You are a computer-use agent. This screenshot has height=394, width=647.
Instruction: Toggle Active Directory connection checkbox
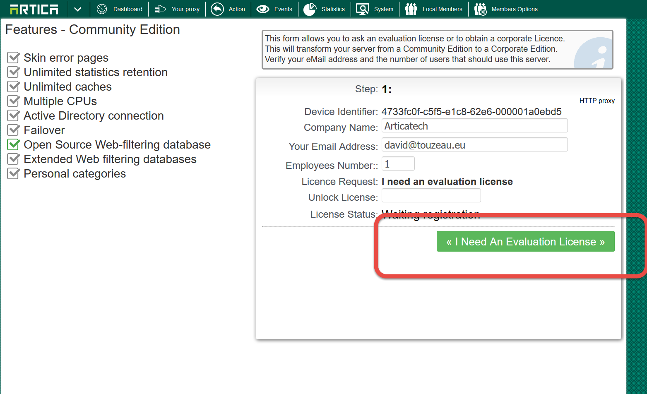pyautogui.click(x=14, y=115)
